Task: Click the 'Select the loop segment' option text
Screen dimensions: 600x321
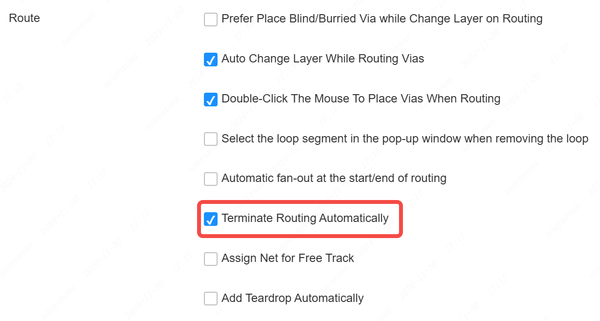Action: coord(404,139)
